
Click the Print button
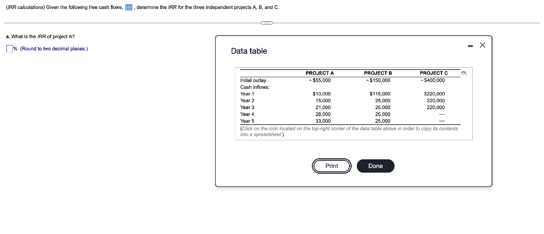pyautogui.click(x=331, y=166)
